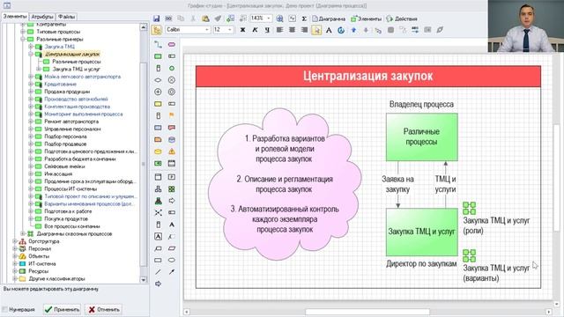Open font color letter A tool
564x317 pixels.
tap(329, 30)
